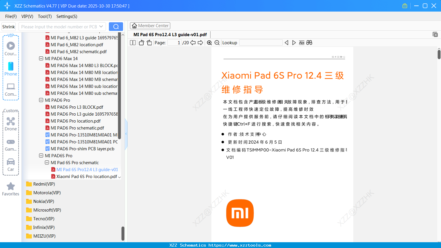Collapse the MI PAD6S Pro tree node
The image size is (441, 248).
[41, 156]
